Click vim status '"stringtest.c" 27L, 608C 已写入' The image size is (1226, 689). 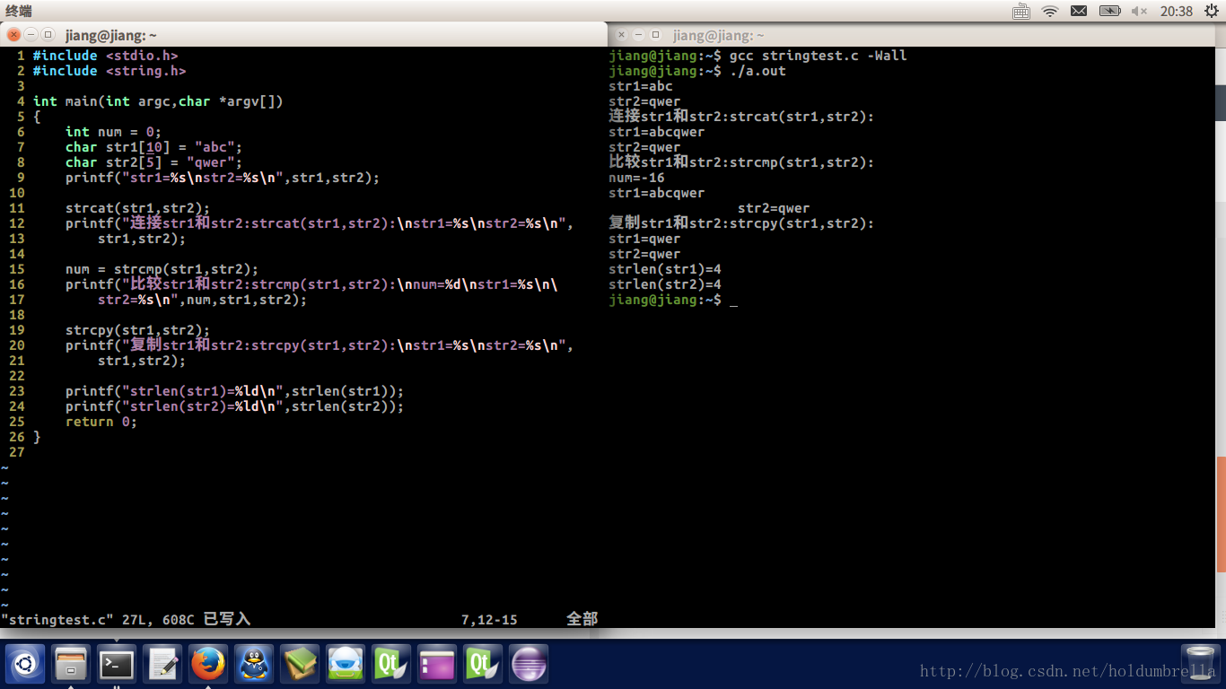126,619
